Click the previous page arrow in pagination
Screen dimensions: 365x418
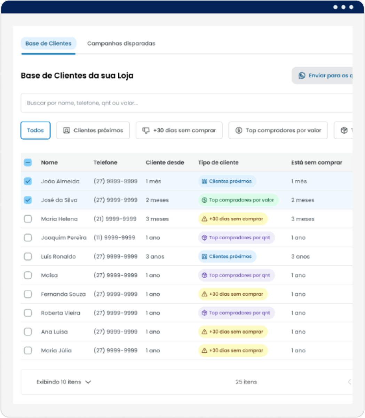click(x=349, y=382)
